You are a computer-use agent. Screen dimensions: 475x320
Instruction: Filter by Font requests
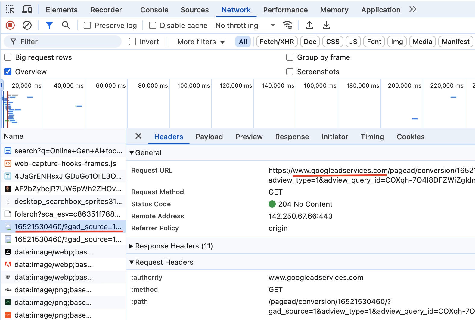pyautogui.click(x=374, y=42)
